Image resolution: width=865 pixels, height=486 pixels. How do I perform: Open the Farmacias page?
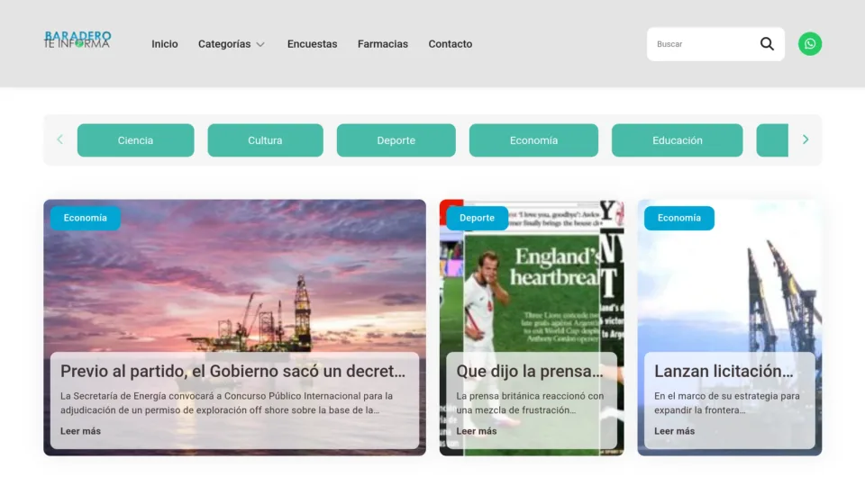coord(382,44)
